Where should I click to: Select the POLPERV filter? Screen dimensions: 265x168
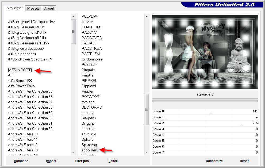click(90, 17)
